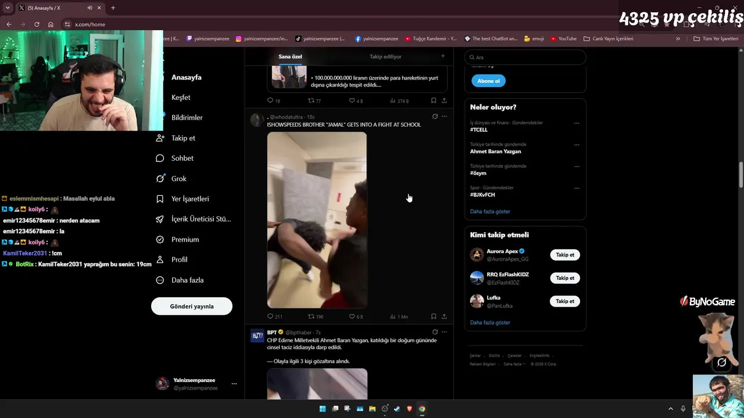Mute the Anasayfa / X tab audio
This screenshot has width=744, height=418.
(x=90, y=8)
